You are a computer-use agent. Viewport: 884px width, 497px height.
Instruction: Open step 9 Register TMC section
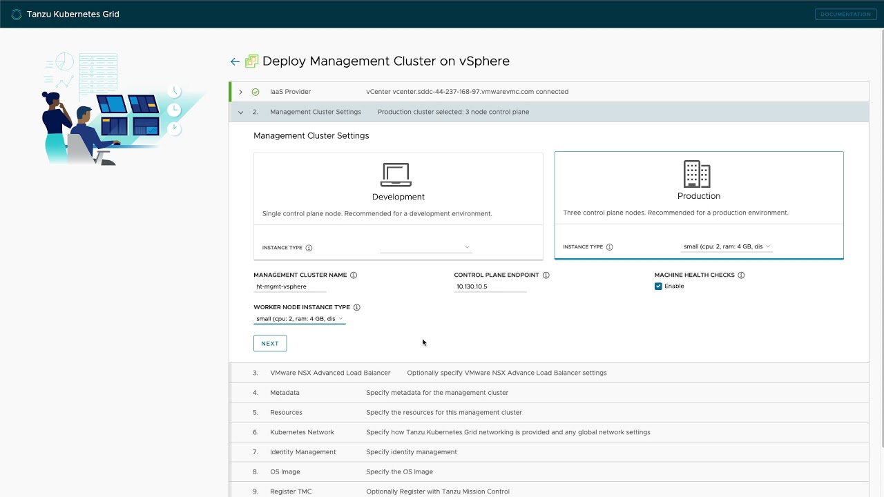[549, 490]
